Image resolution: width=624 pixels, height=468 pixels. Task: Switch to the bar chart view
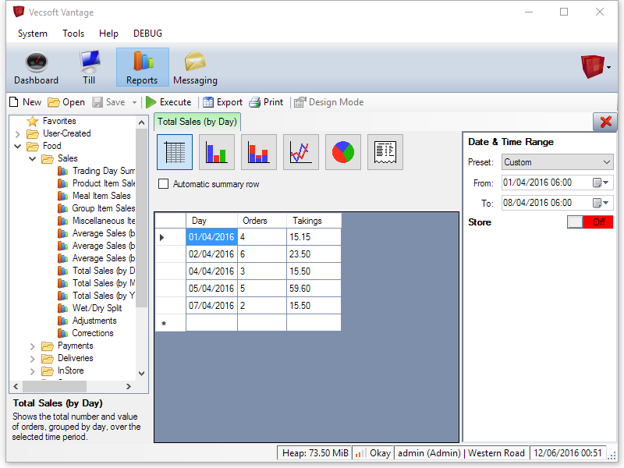(217, 152)
